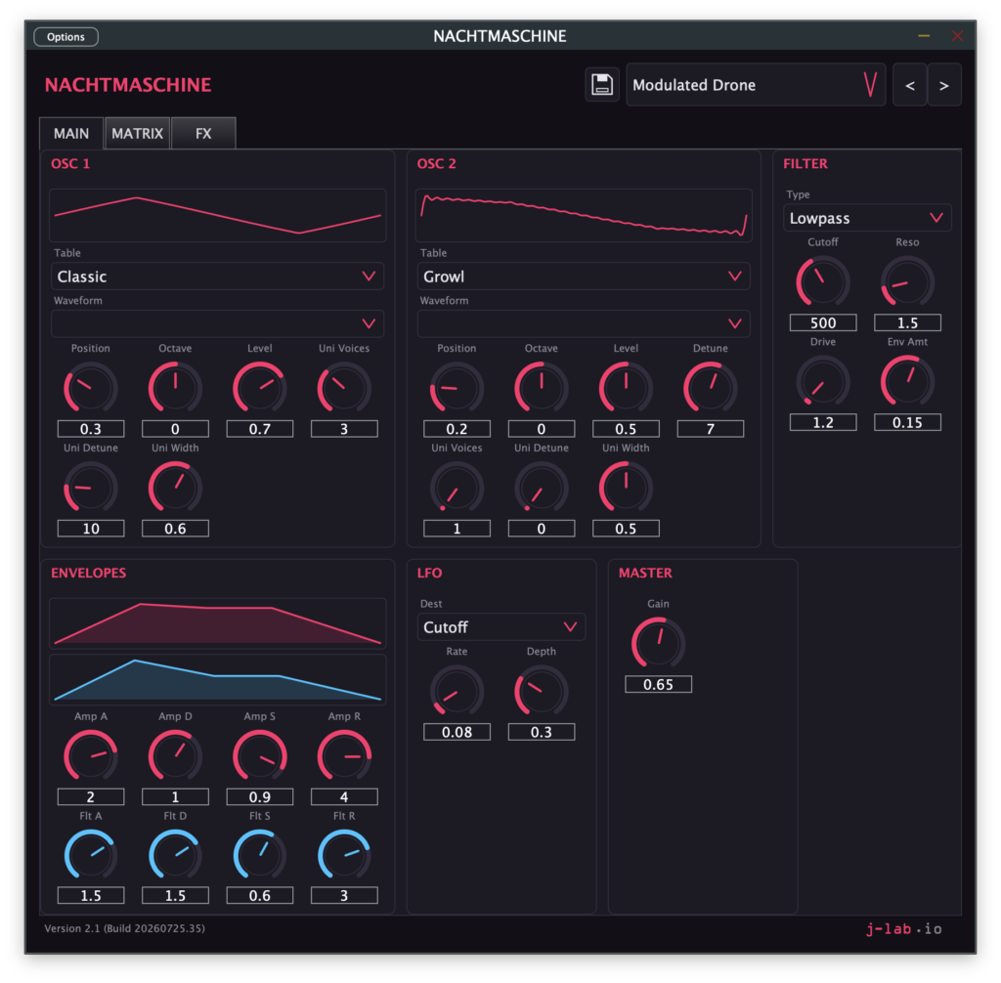Click the Version 2.1 build text
This screenshot has width=1001, height=983.
click(x=124, y=928)
